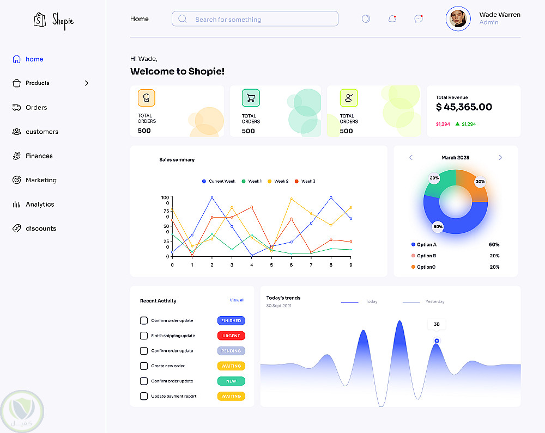Click the 30 Sept 2021 date text
Screen dimensions: 545x433
(x=278, y=306)
